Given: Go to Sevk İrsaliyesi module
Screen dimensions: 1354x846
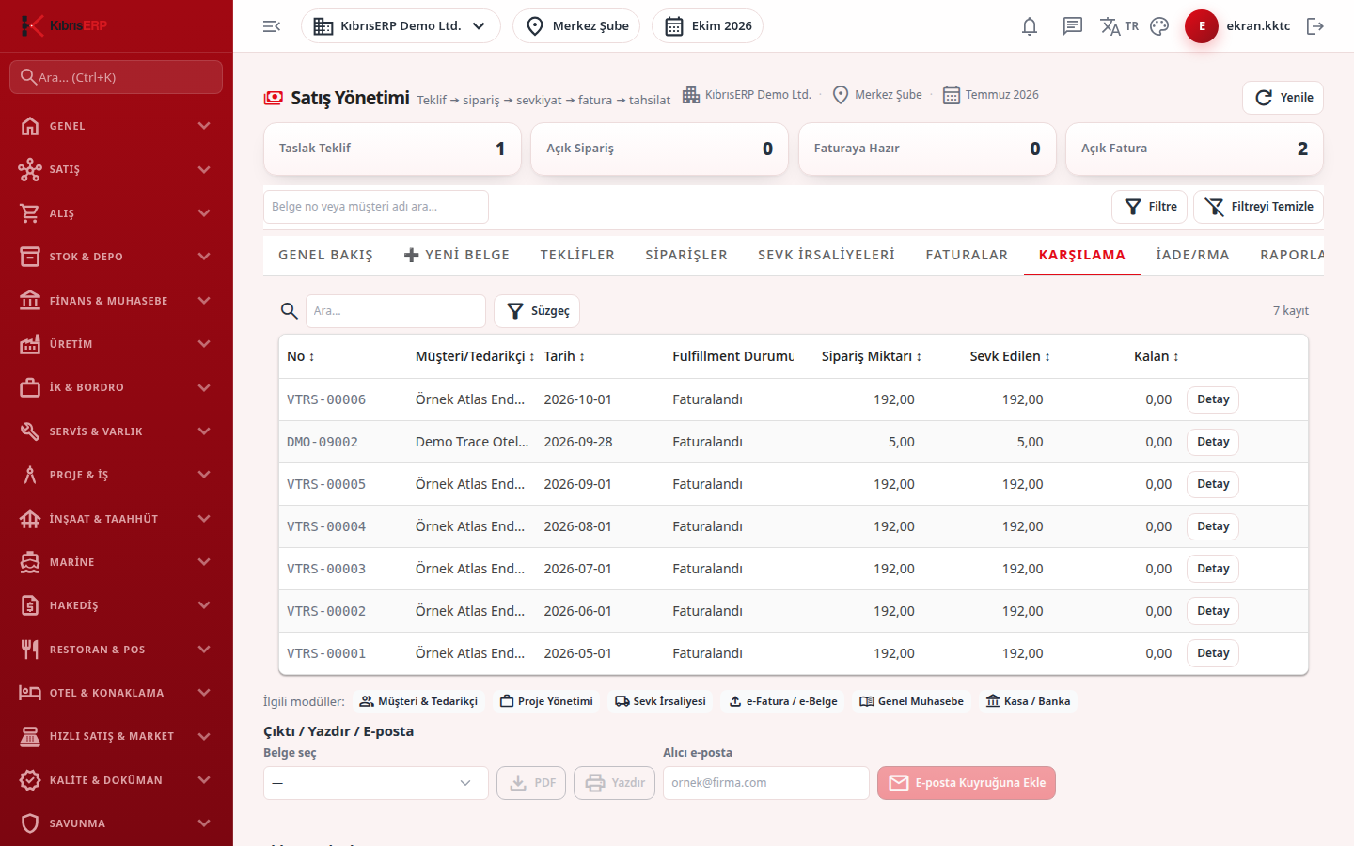Looking at the screenshot, I should pos(660,701).
